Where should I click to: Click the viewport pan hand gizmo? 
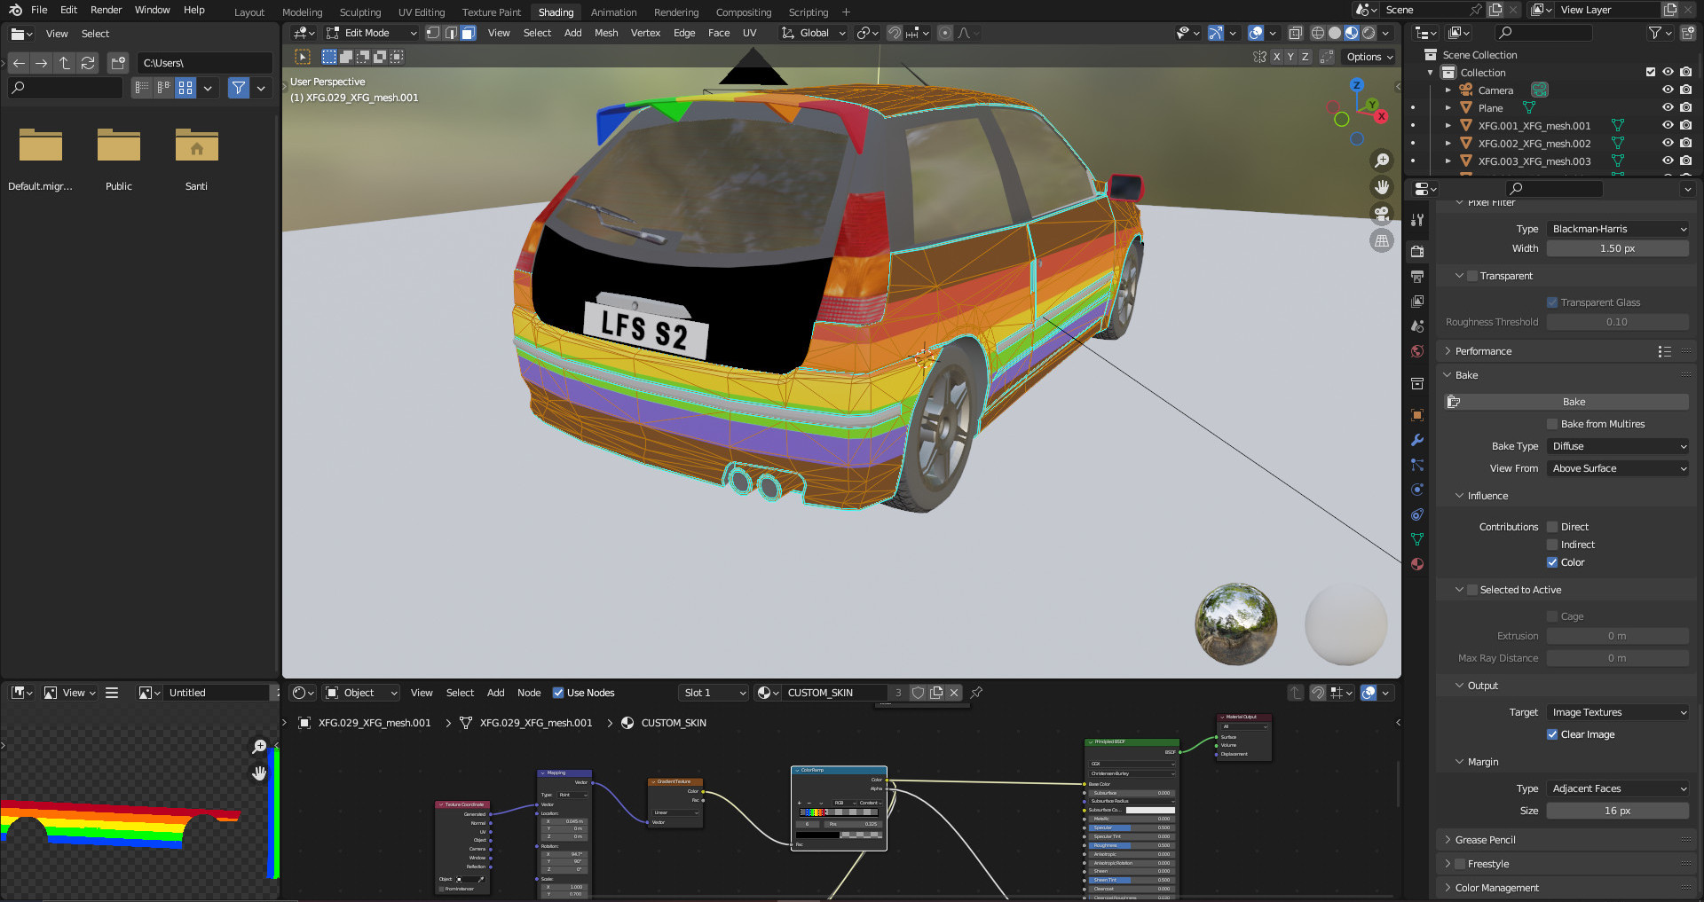[1382, 187]
